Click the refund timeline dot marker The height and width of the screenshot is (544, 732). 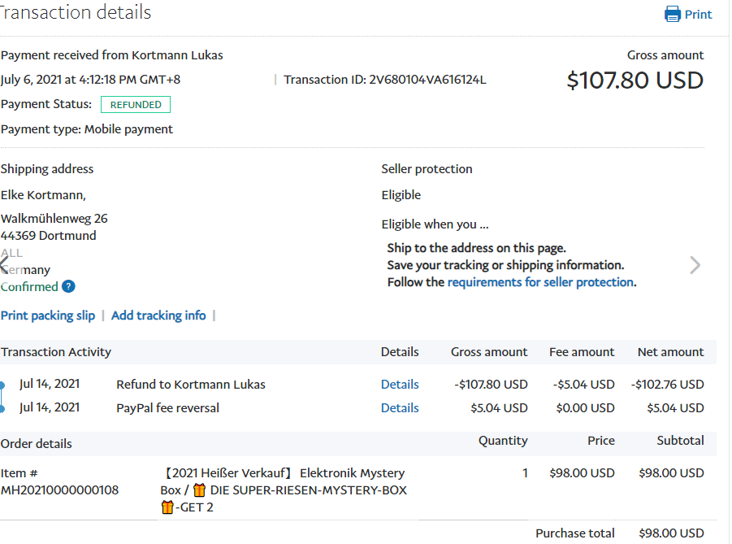tap(2, 385)
